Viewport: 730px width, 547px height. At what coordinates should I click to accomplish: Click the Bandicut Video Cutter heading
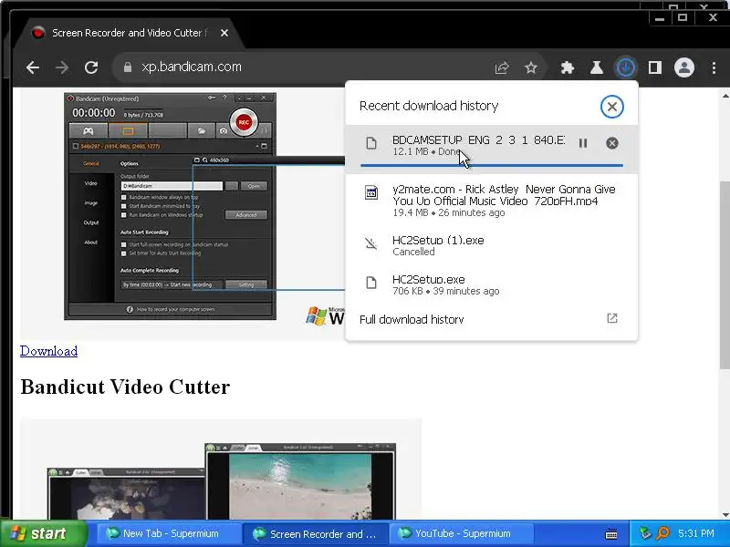click(x=125, y=387)
